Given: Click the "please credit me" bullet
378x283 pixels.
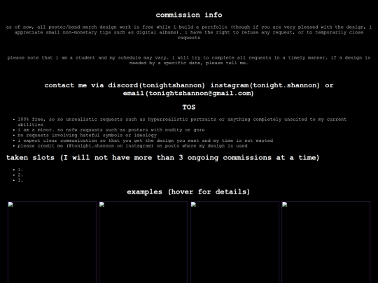Looking at the screenshot, I should (132, 146).
